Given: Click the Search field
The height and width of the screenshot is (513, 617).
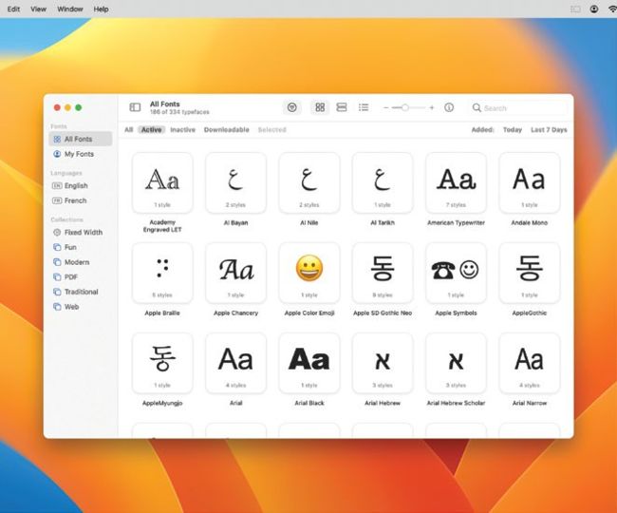Looking at the screenshot, I should [518, 108].
